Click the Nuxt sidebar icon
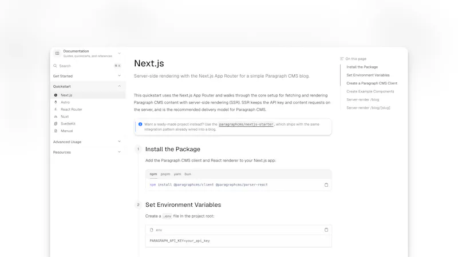 pos(56,117)
